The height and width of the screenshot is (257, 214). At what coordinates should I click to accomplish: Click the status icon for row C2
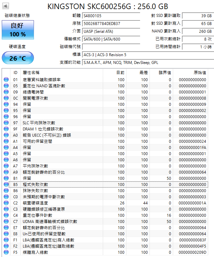[x=6, y=203]
